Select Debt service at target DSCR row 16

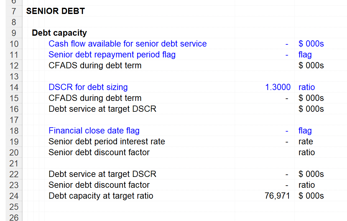click(x=102, y=109)
